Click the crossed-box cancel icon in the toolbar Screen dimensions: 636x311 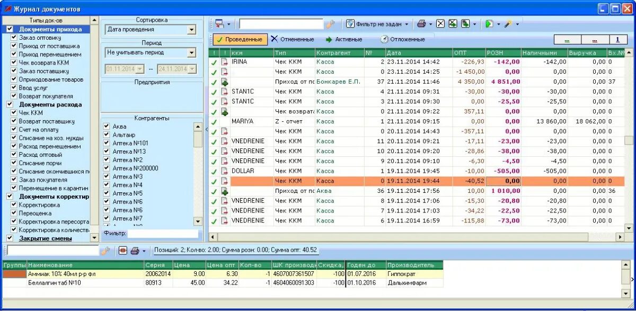tap(440, 24)
